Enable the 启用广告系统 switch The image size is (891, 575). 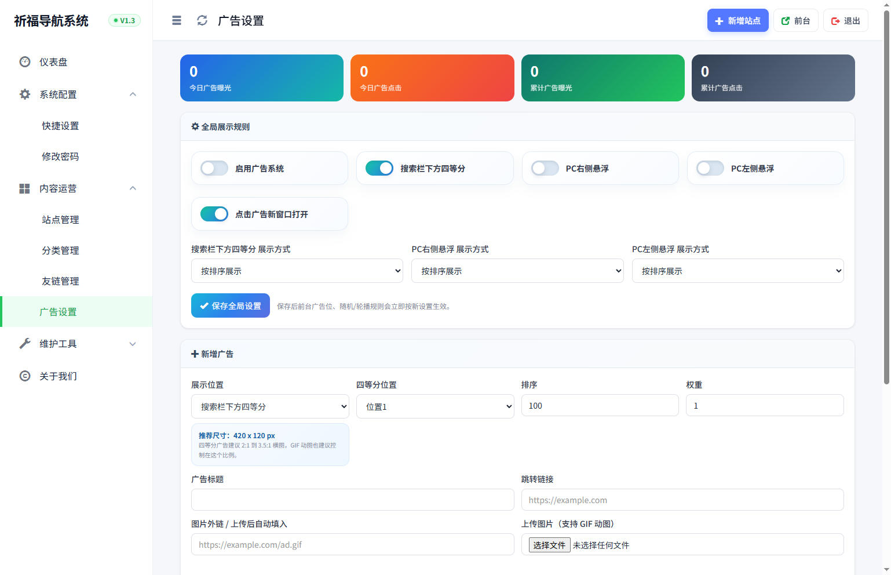click(x=214, y=168)
